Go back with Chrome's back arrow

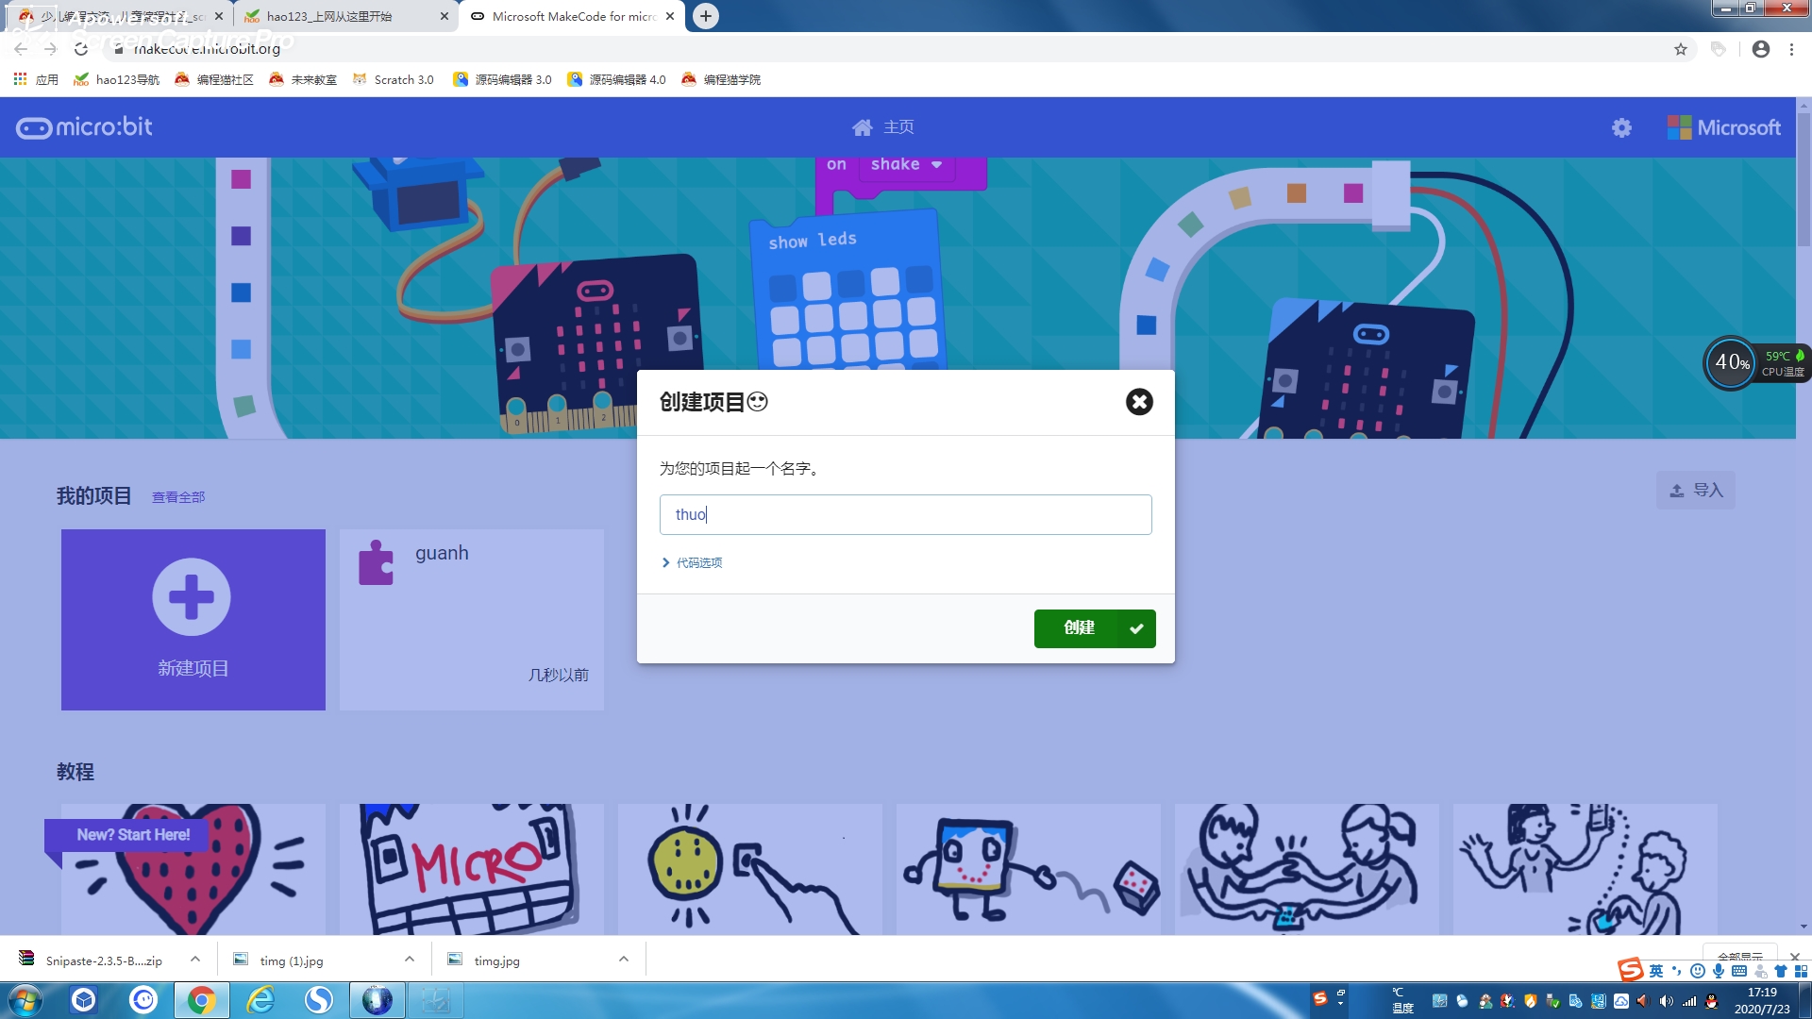(x=21, y=49)
